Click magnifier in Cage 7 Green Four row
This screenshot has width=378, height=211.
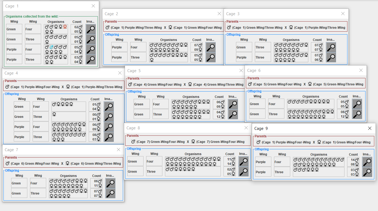coord(110,183)
